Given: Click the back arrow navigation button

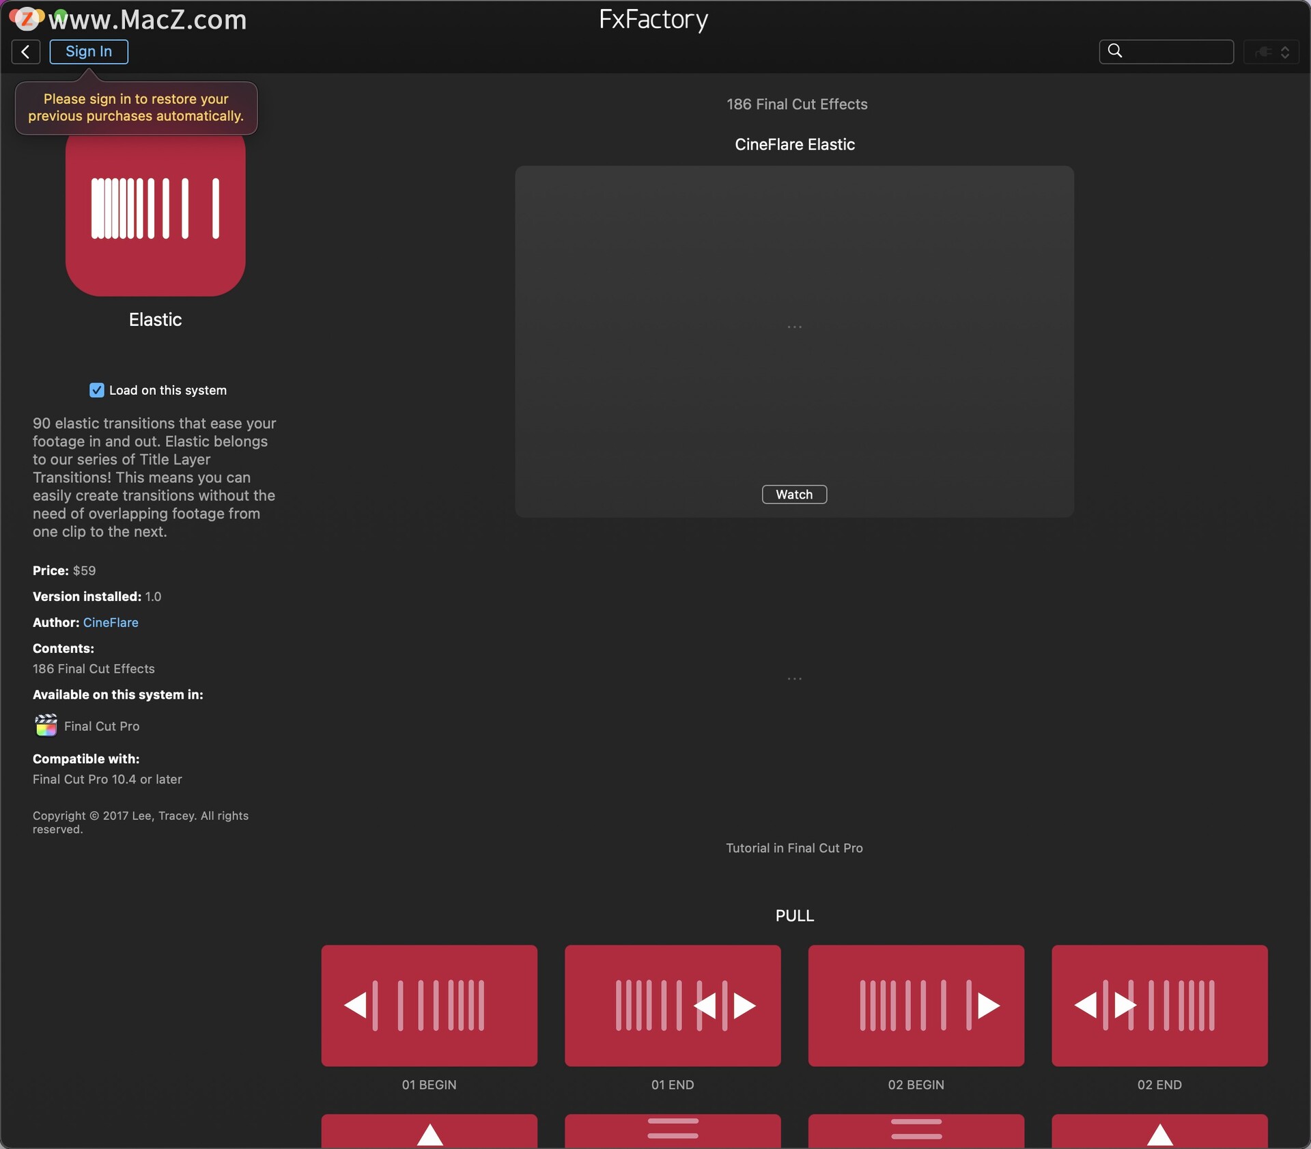Looking at the screenshot, I should coord(25,52).
